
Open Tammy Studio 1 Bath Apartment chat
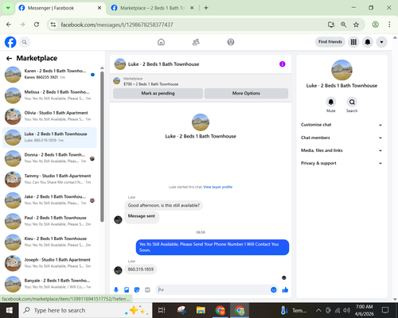49,179
